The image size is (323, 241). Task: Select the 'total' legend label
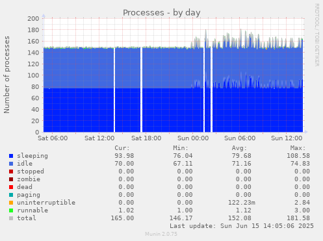[x=27, y=218]
